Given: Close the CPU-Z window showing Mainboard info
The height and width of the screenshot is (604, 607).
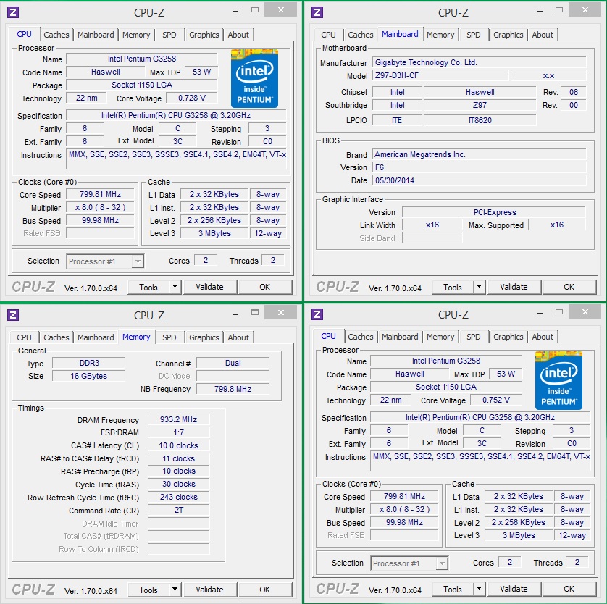Looking at the screenshot, I should pos(582,9).
